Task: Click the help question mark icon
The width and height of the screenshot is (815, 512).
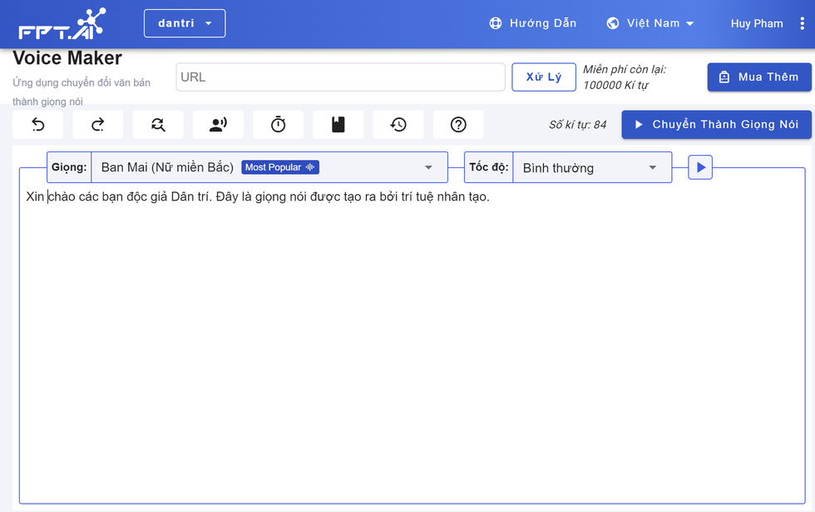Action: pos(458,125)
